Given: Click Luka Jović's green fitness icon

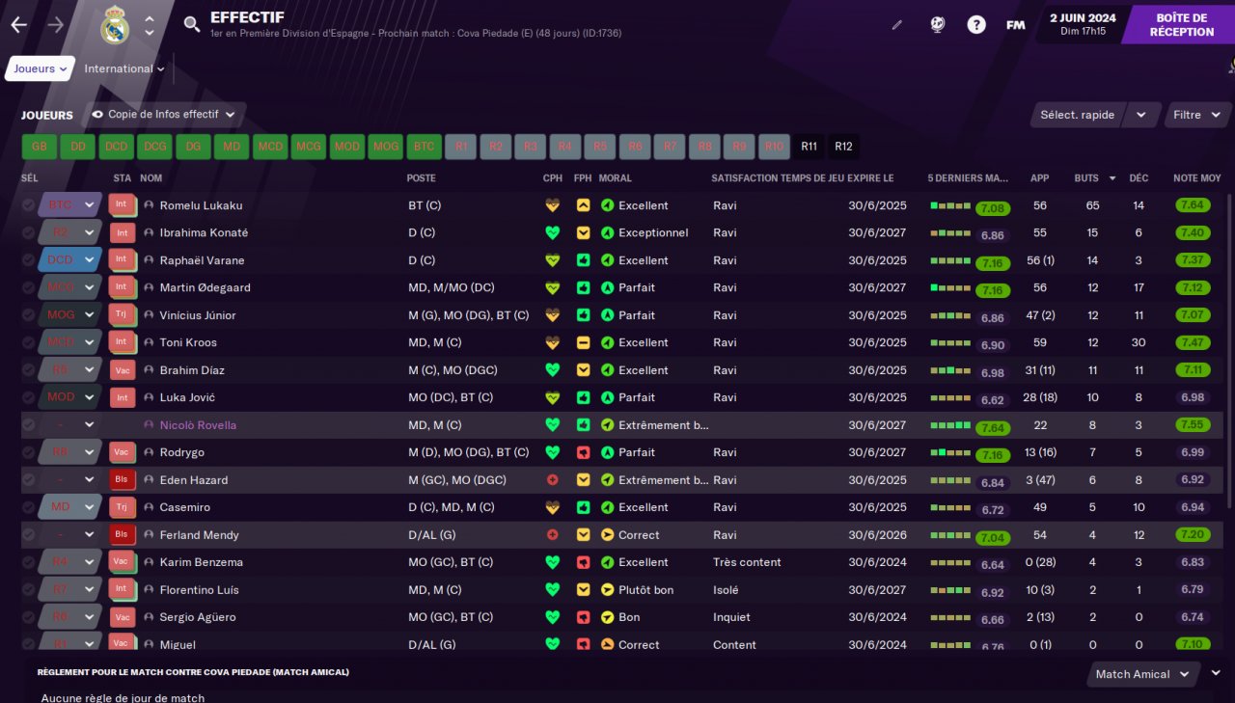Looking at the screenshot, I should pos(583,397).
